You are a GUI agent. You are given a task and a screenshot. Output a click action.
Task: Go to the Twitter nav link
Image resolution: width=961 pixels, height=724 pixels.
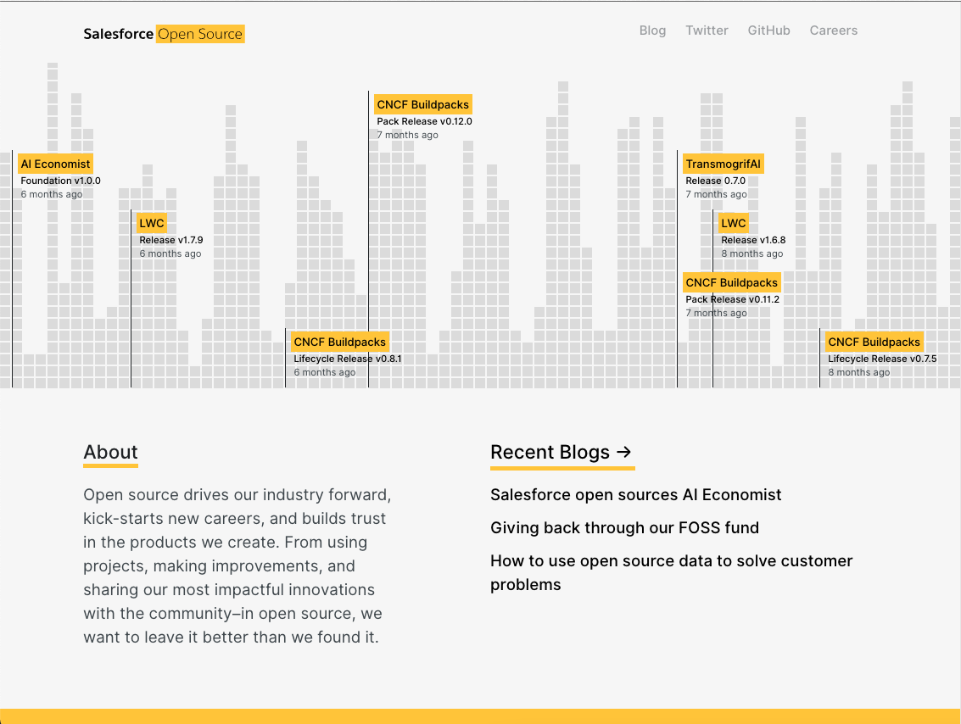click(707, 31)
